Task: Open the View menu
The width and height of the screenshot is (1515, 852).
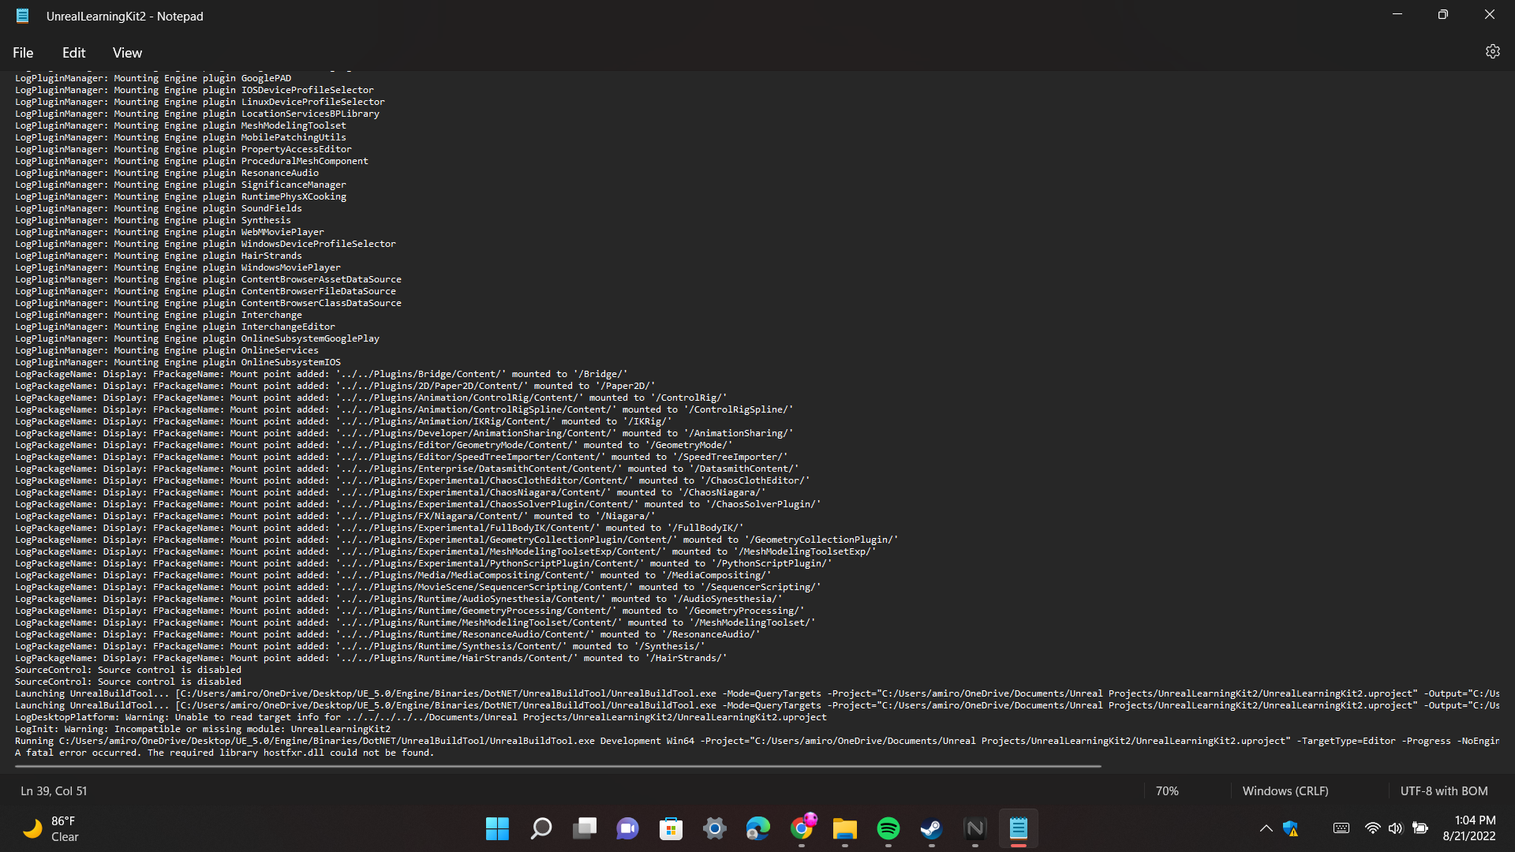Action: (x=127, y=53)
